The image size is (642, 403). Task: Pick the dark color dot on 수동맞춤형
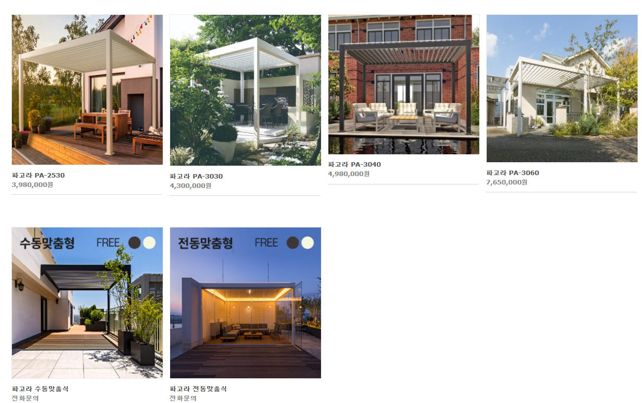point(134,242)
